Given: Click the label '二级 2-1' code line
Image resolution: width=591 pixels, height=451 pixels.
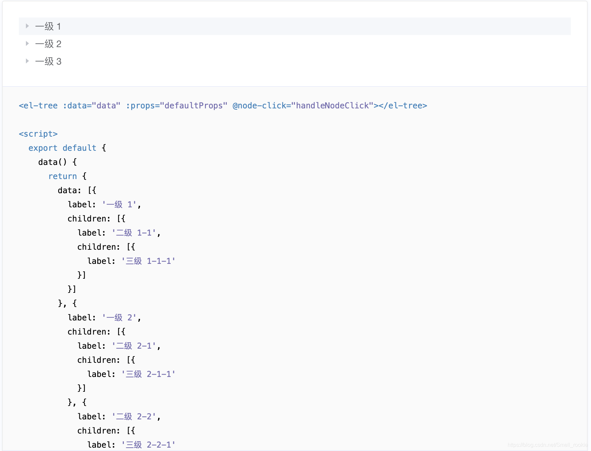Looking at the screenshot, I should click(119, 346).
